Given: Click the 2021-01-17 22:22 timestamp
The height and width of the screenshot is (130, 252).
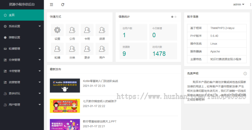Looking at the screenshot, I should click(94, 106).
